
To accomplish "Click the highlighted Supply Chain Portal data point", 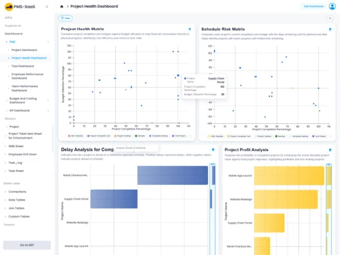I will 178,75.
